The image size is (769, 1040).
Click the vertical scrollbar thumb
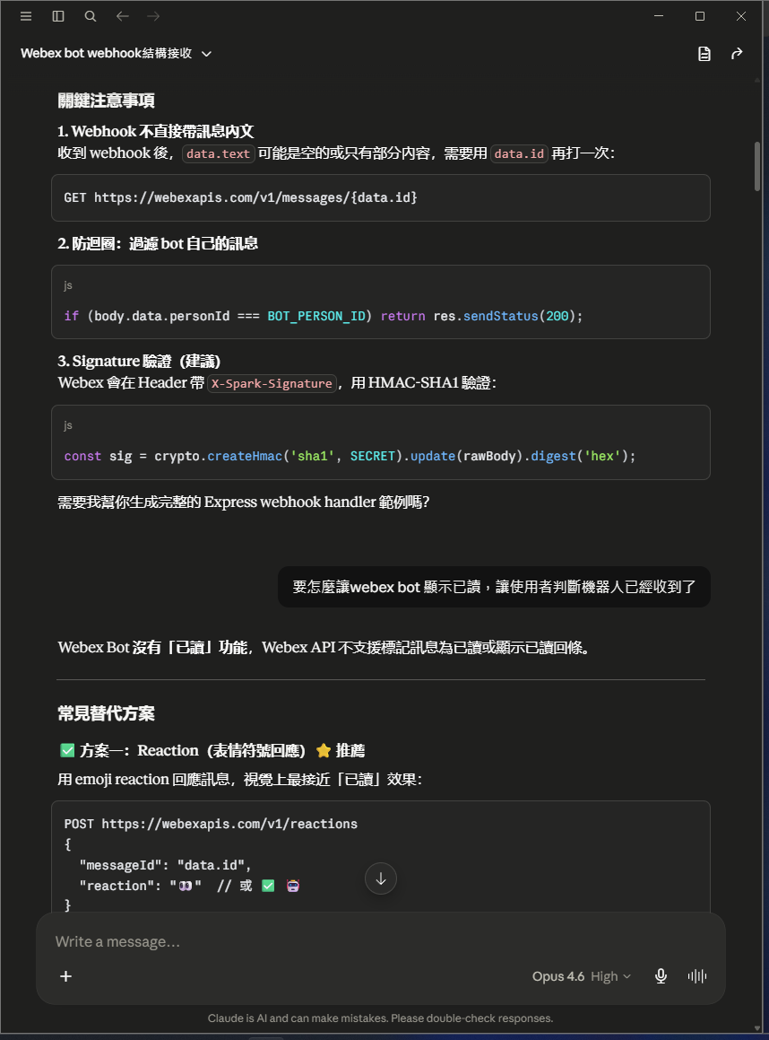[x=757, y=167]
